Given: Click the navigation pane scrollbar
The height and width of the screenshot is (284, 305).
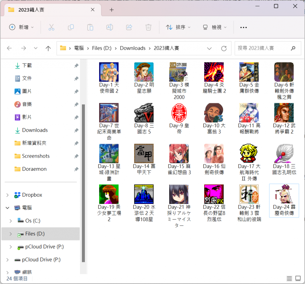Looking at the screenshot, I should [83, 183].
